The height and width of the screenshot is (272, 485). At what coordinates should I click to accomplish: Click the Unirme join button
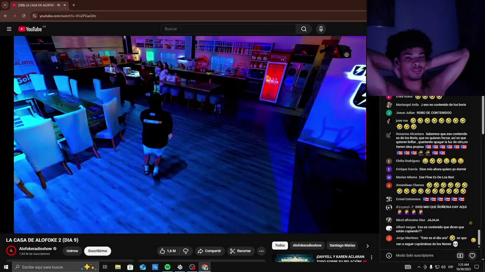[x=72, y=251]
